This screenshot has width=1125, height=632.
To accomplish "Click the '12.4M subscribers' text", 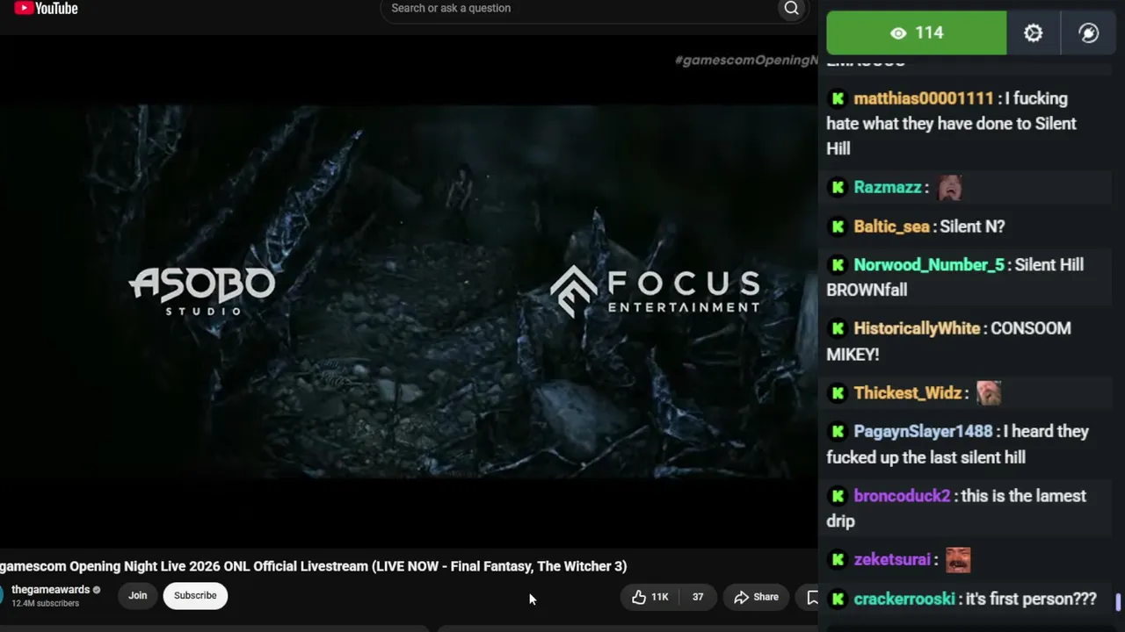I will tap(46, 604).
